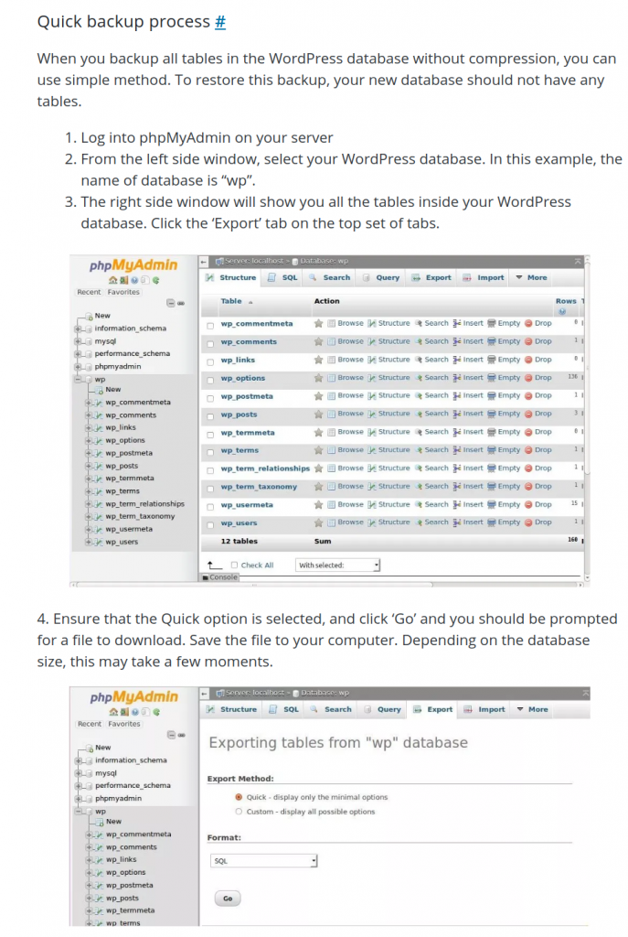The width and height of the screenshot is (628, 937).
Task: Click the Console icon at the bottom of the tables list
Action: click(206, 577)
